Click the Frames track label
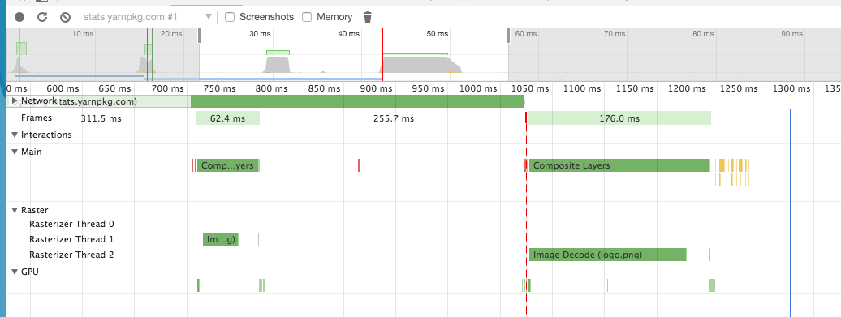Viewport: 841px width, 317px height. click(x=37, y=118)
